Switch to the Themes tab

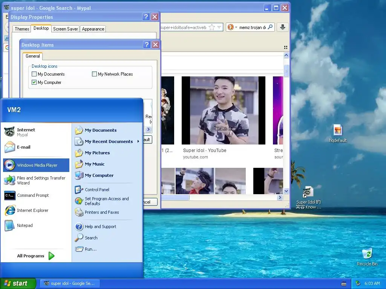click(22, 29)
